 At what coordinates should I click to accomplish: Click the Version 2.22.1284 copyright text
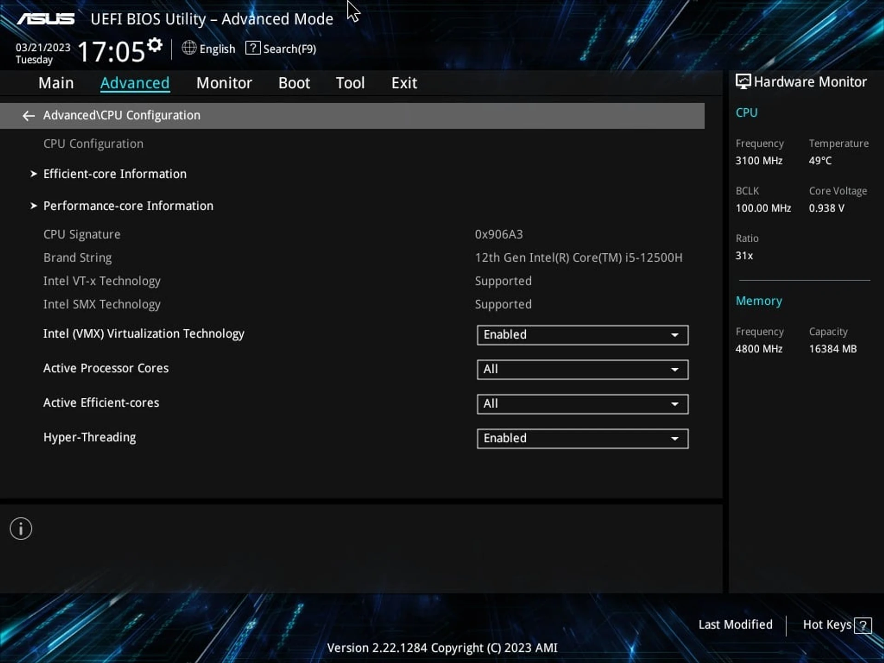coord(442,648)
